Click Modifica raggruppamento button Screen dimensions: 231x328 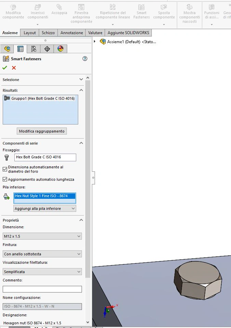click(42, 131)
